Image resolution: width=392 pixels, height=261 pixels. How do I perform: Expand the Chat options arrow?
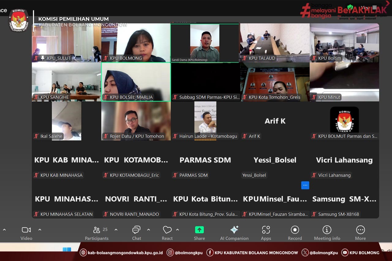click(x=149, y=229)
